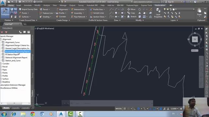Open the Geolocation ribbon tab

click(160, 5)
